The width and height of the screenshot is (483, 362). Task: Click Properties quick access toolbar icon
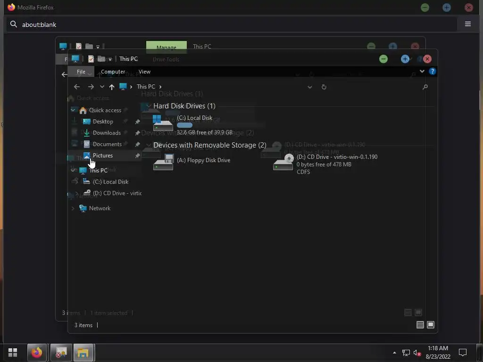(91, 58)
